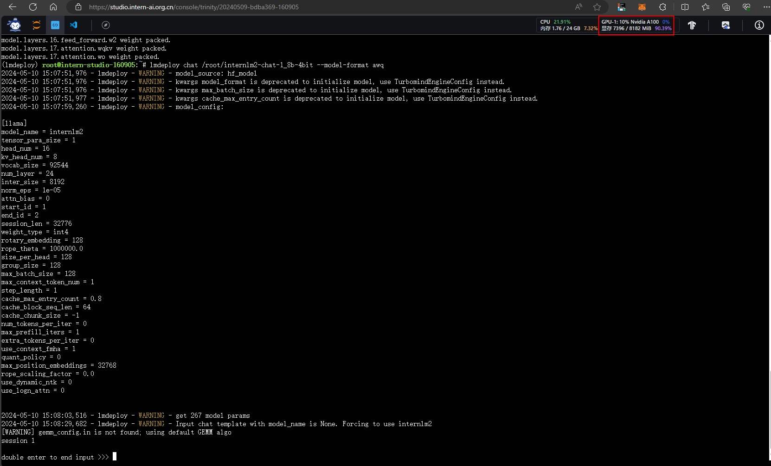The height and width of the screenshot is (466, 771).
Task: Click 'vocab_size = 92544' line
Action: [35, 165]
